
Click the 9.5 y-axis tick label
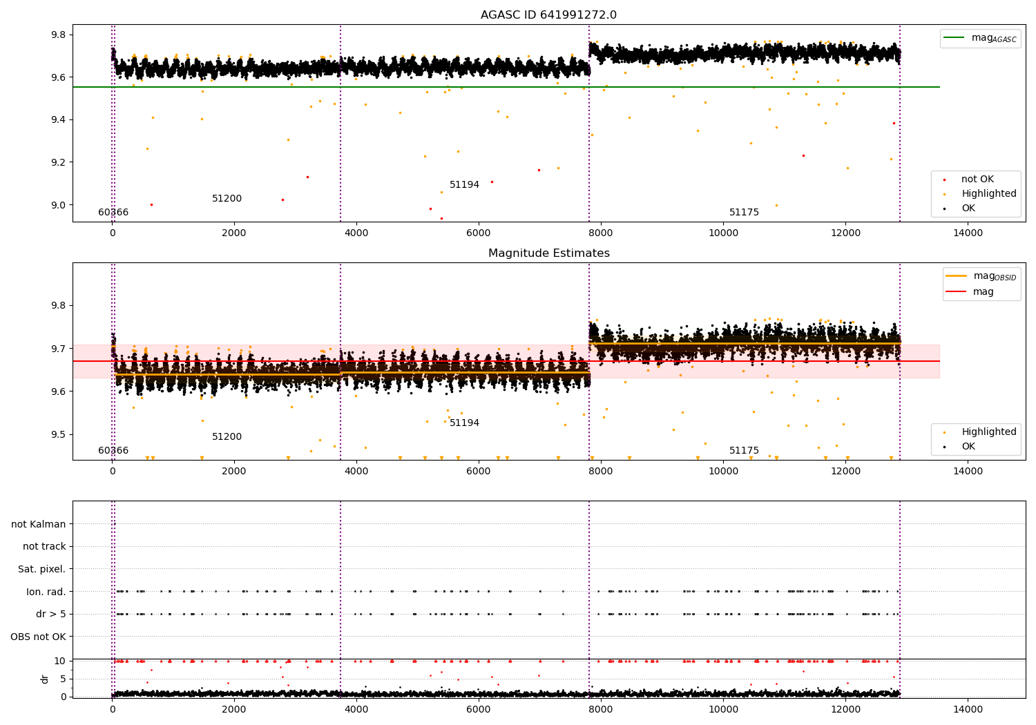[59, 435]
